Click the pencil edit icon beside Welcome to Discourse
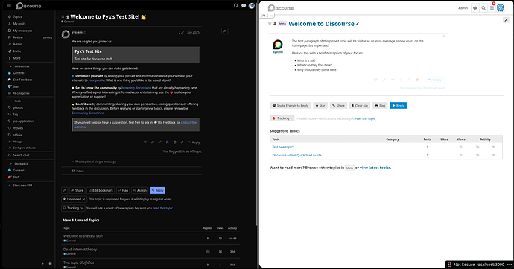Image resolution: width=514 pixels, height=269 pixels. pos(358,24)
